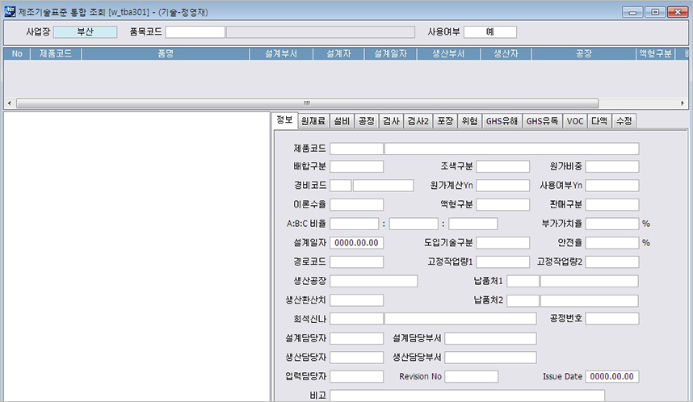
Task: Click the 생산자 column header
Action: pyautogui.click(x=506, y=53)
